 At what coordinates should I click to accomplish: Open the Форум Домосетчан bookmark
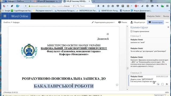[141, 11]
